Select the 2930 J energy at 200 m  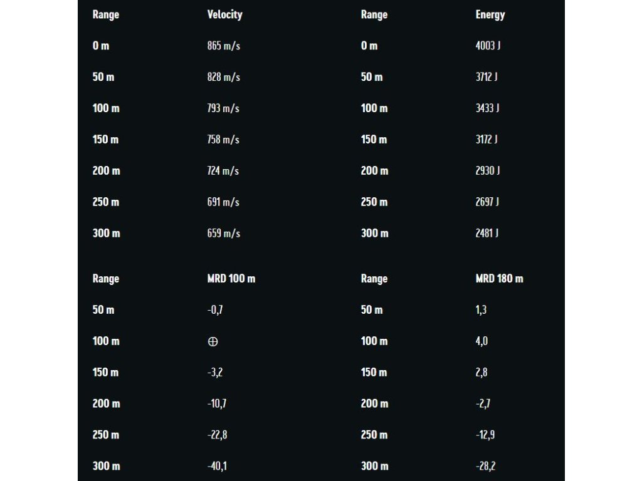[488, 170]
